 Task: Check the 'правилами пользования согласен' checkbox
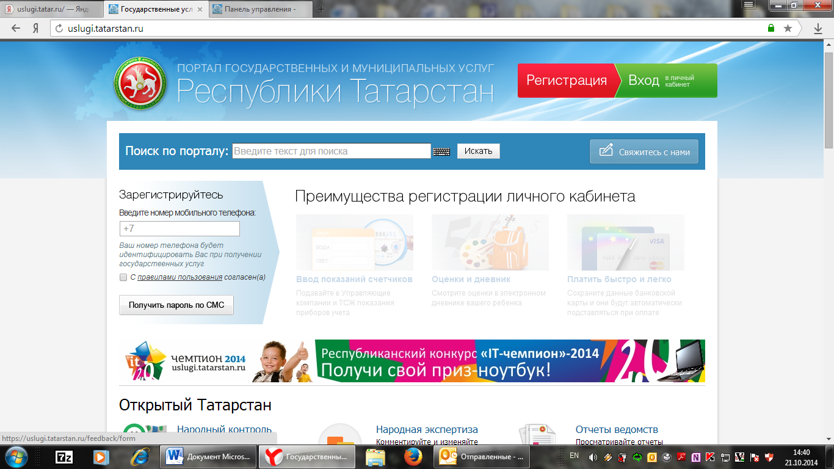click(x=123, y=277)
